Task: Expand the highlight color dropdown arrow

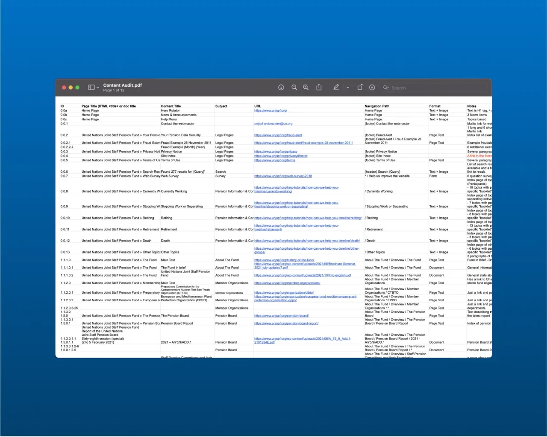Action: click(x=348, y=87)
